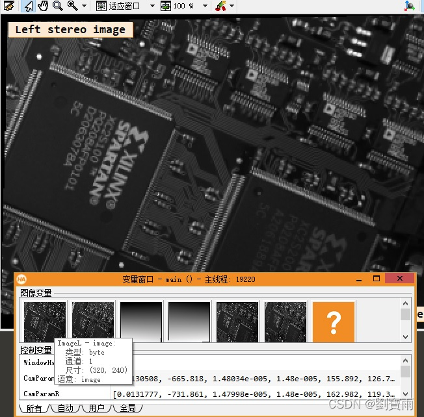Select the sixth image variable thumbnail
The image size is (424, 417).
click(x=285, y=322)
